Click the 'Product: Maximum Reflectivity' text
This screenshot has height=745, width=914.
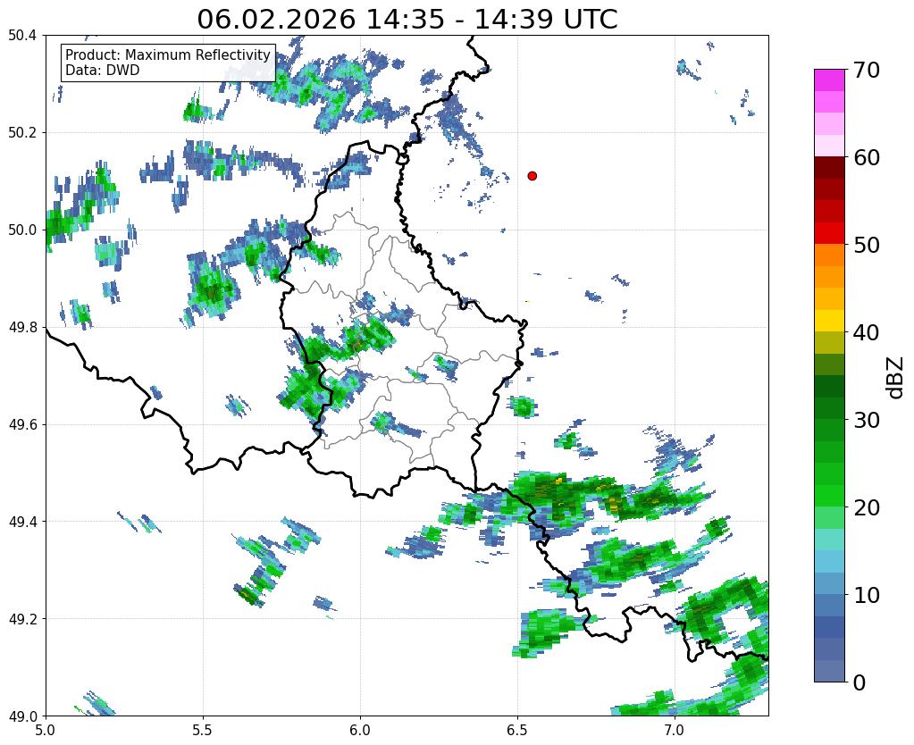[x=168, y=54]
